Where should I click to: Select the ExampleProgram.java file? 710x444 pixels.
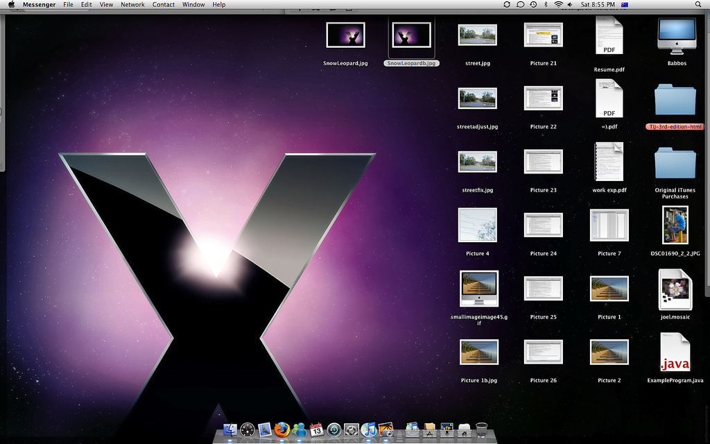click(x=675, y=352)
